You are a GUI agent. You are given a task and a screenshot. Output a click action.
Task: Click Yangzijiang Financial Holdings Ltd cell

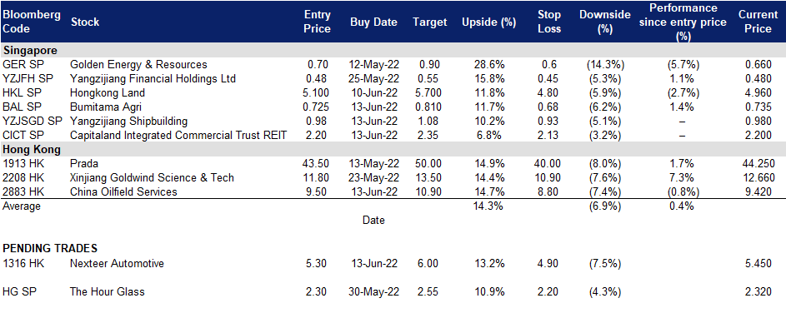pyautogui.click(x=153, y=78)
